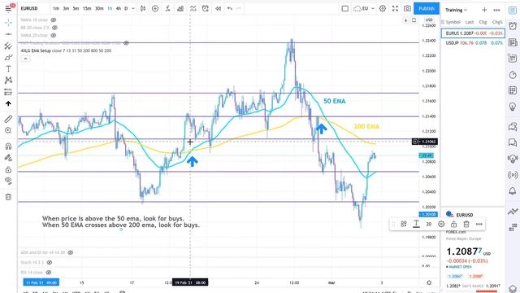Start bar replay mode
The height and width of the screenshot is (293, 520).
(218, 9)
